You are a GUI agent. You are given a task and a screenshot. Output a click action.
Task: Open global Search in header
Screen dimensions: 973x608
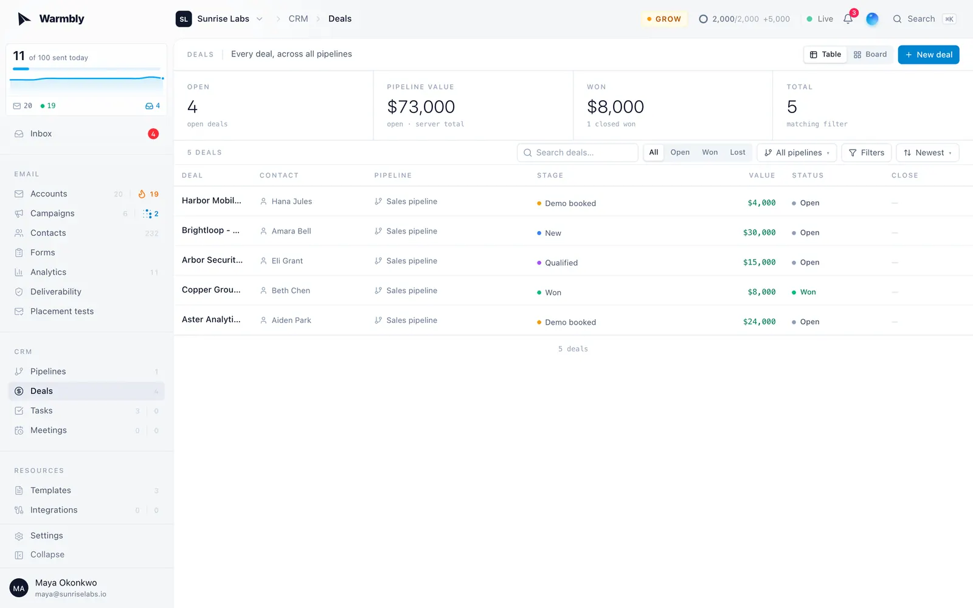(924, 19)
